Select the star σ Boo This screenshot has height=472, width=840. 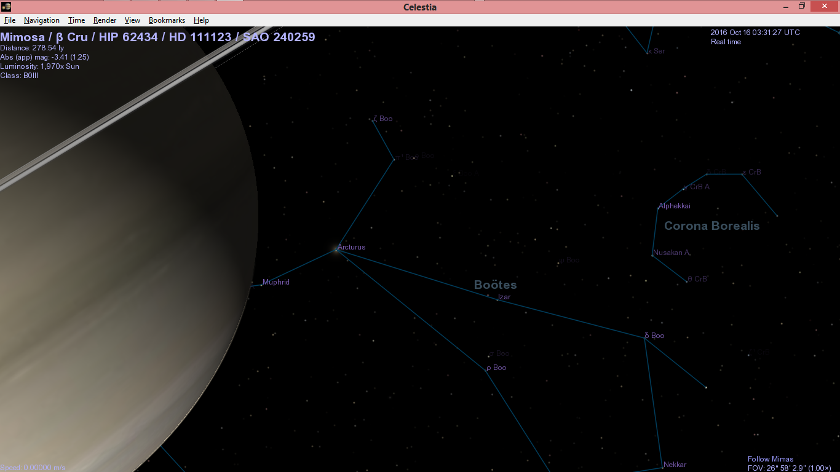tap(499, 353)
